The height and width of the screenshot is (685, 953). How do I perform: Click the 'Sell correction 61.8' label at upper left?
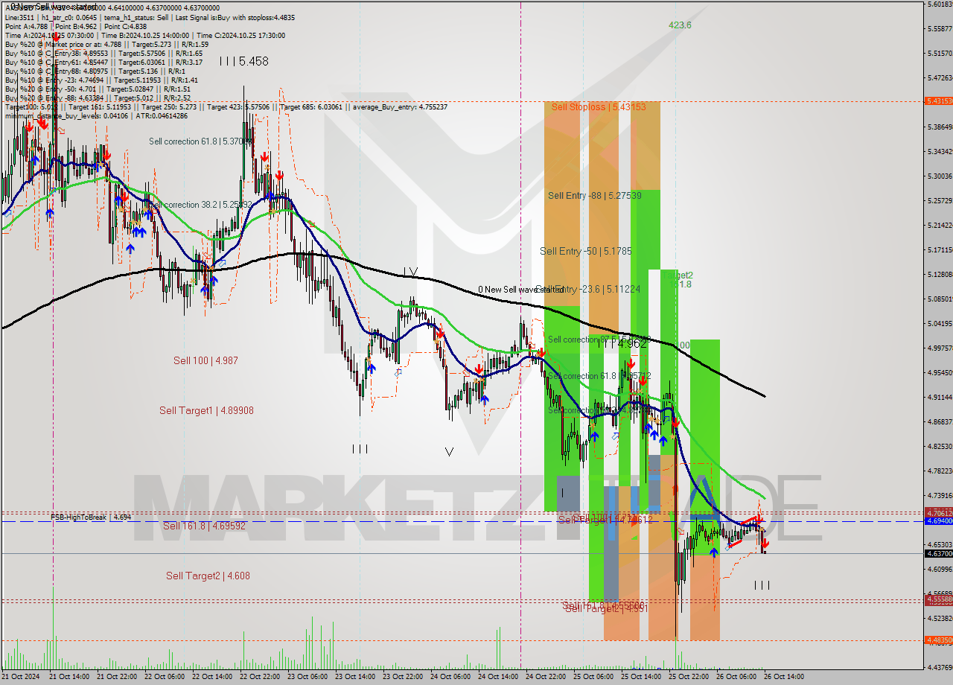(201, 141)
